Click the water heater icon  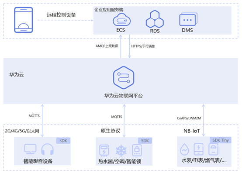pos(104,150)
